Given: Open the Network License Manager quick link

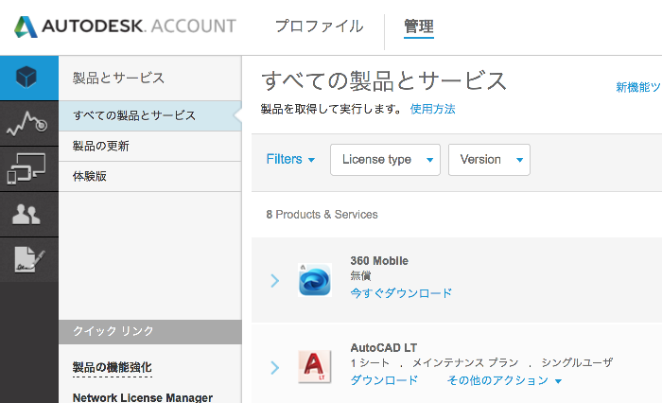Looking at the screenshot, I should pos(143,397).
